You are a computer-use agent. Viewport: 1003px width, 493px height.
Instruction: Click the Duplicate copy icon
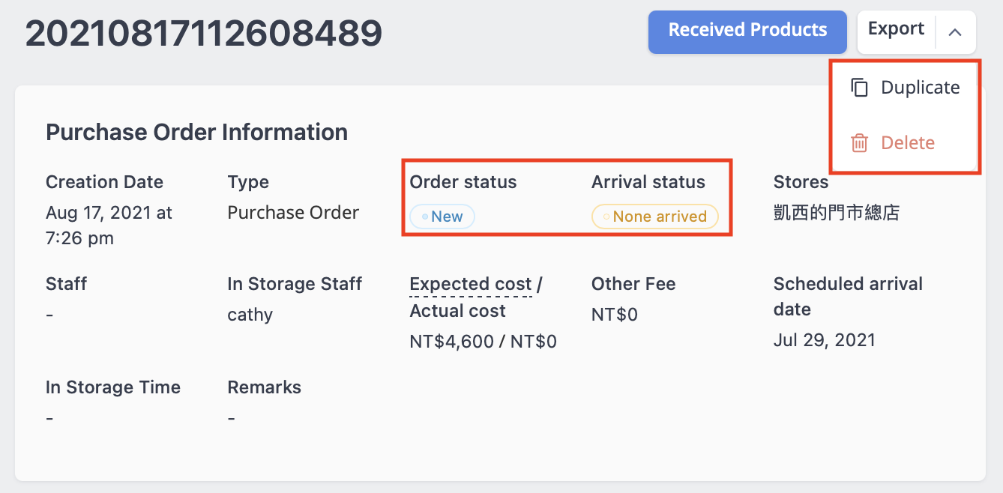pos(860,88)
